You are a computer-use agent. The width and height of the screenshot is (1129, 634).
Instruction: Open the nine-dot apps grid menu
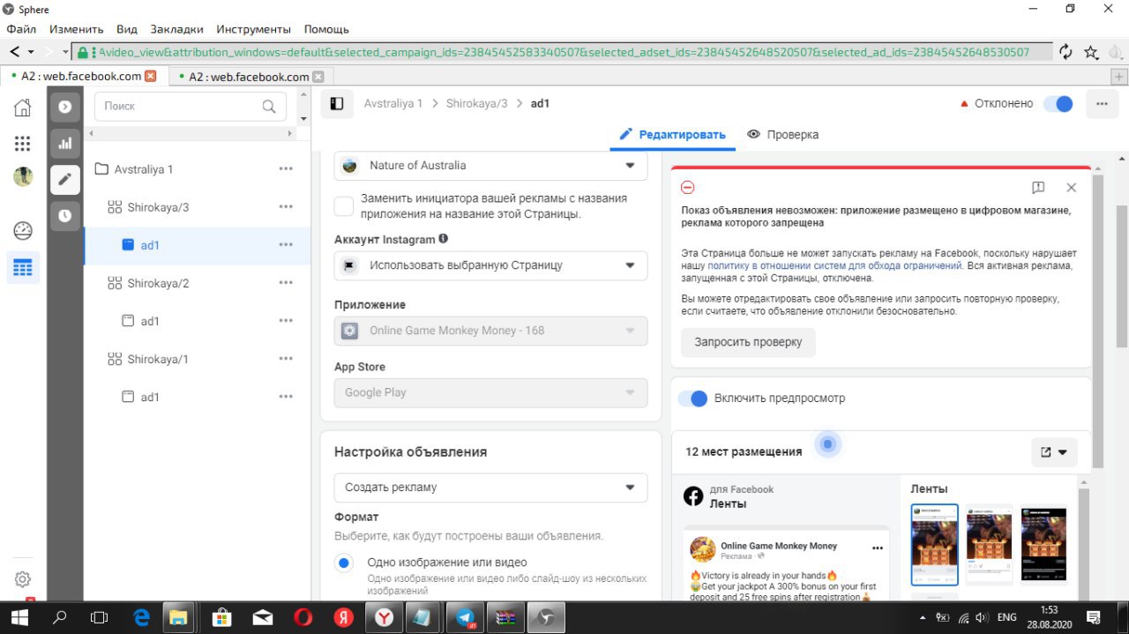pyautogui.click(x=23, y=143)
